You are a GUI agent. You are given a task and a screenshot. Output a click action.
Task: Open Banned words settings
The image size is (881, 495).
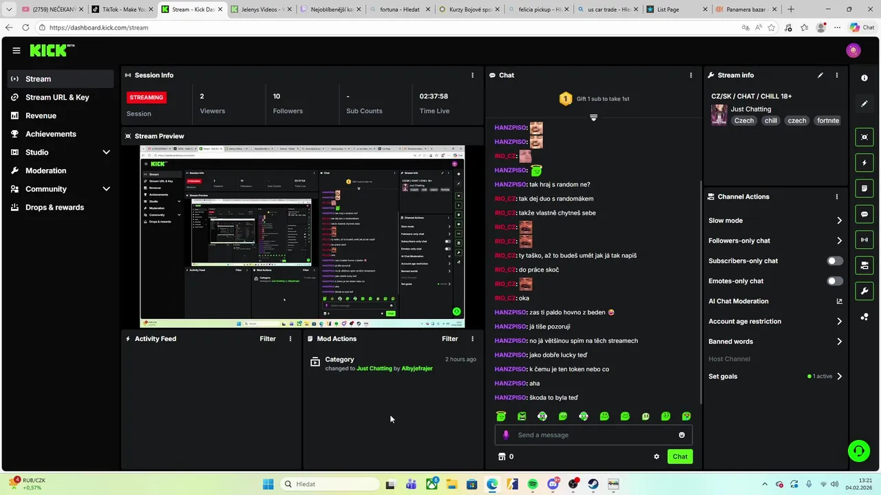(775, 342)
